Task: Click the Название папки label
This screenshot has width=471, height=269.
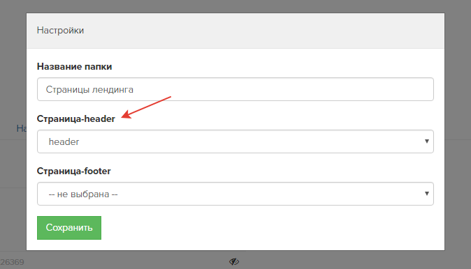Action: pyautogui.click(x=74, y=66)
